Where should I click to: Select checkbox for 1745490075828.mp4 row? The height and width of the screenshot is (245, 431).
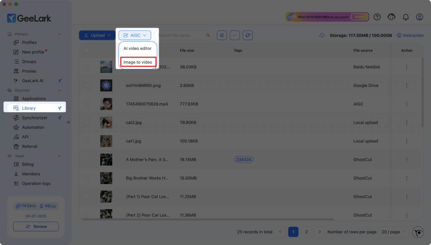click(x=87, y=104)
